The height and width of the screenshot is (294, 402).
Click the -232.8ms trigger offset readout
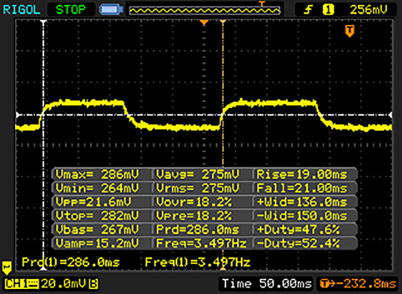pyautogui.click(x=358, y=283)
